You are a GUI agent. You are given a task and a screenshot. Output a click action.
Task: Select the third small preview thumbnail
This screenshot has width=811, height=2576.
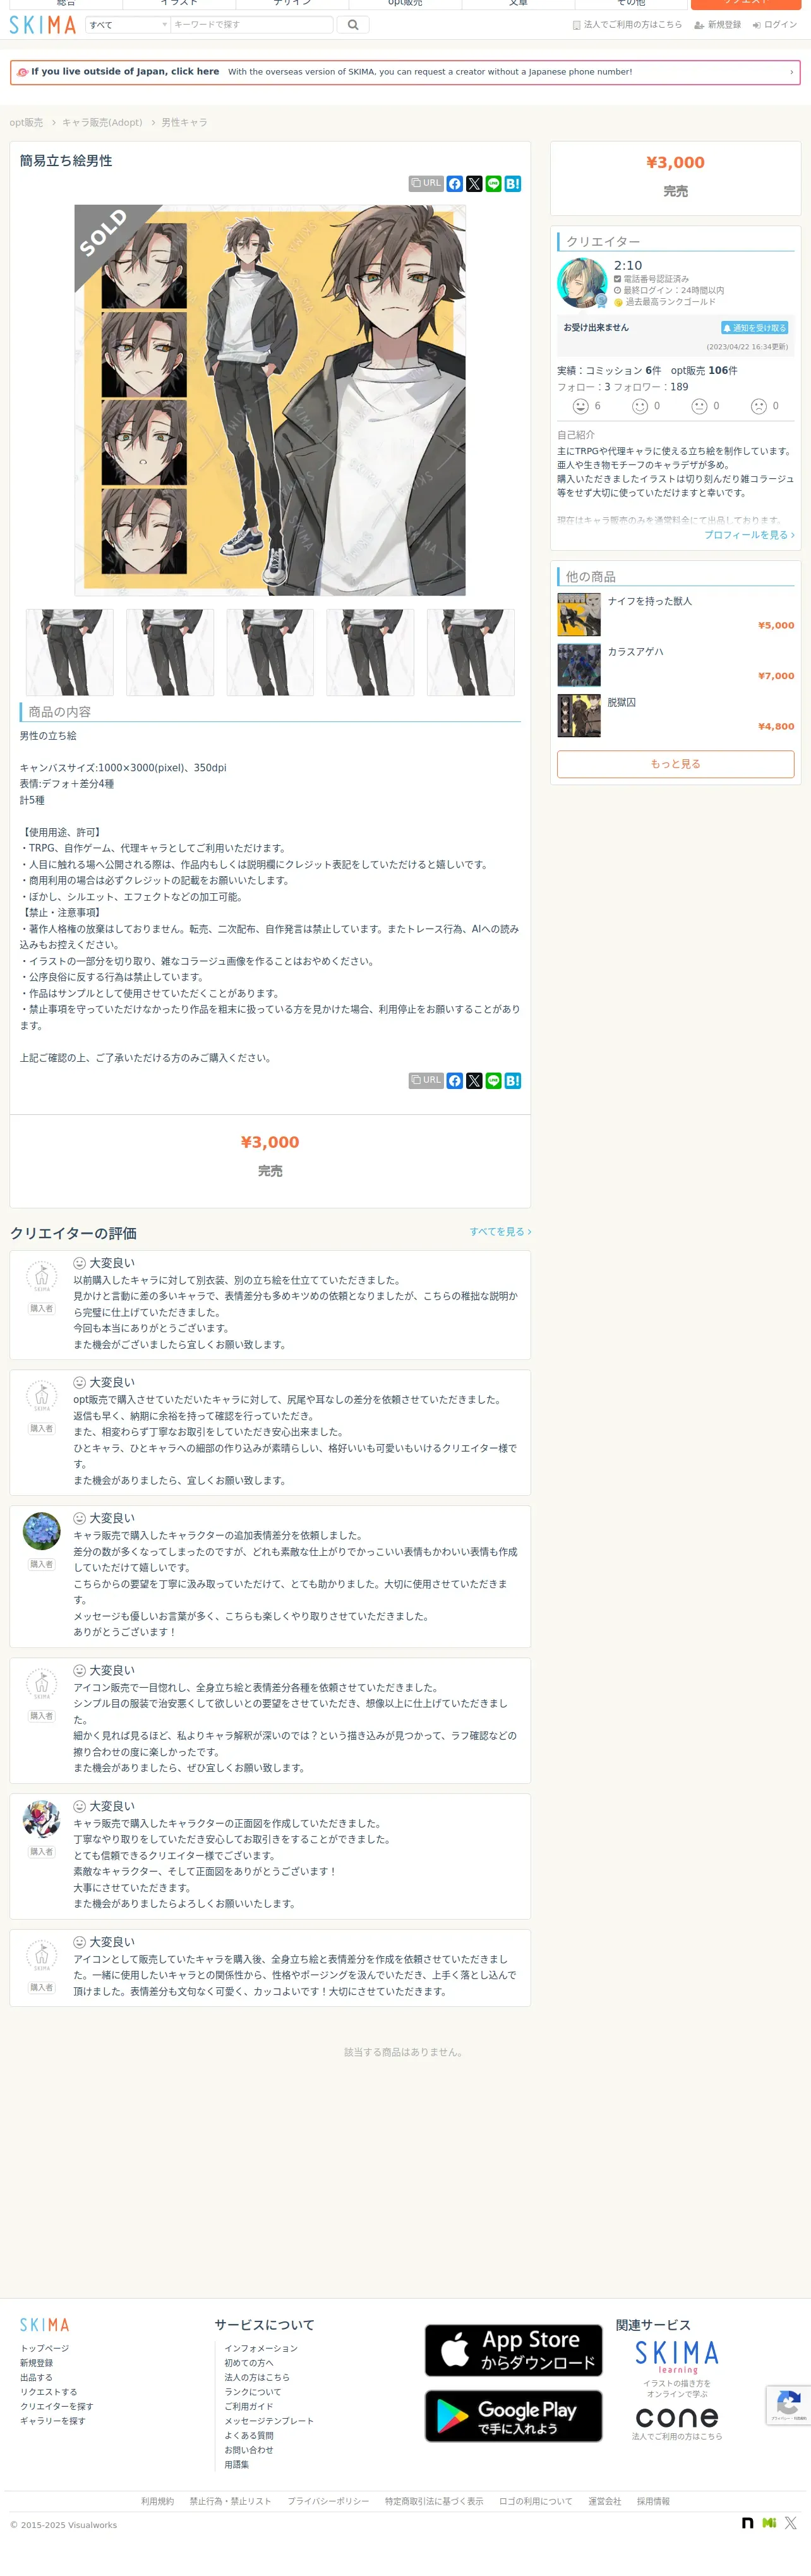tap(270, 652)
